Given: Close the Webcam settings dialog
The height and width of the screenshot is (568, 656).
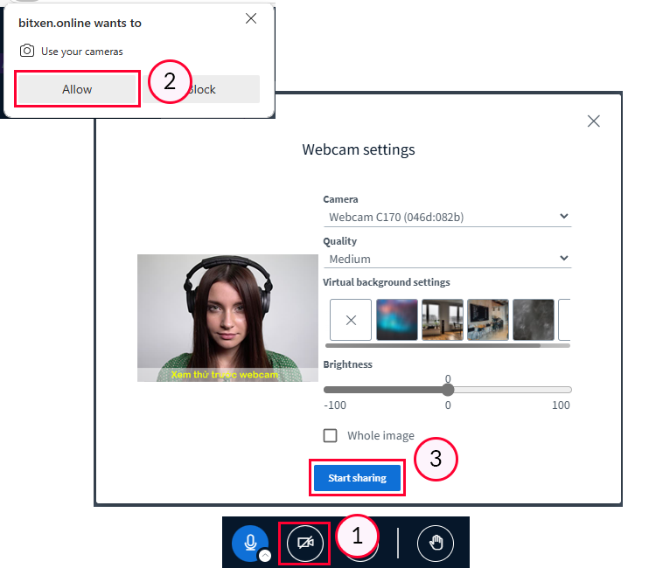Looking at the screenshot, I should 594,121.
